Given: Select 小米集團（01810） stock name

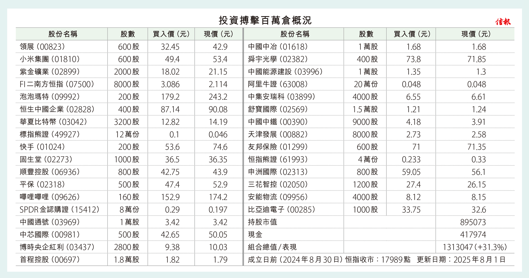Looking at the screenshot, I should coord(50,59).
